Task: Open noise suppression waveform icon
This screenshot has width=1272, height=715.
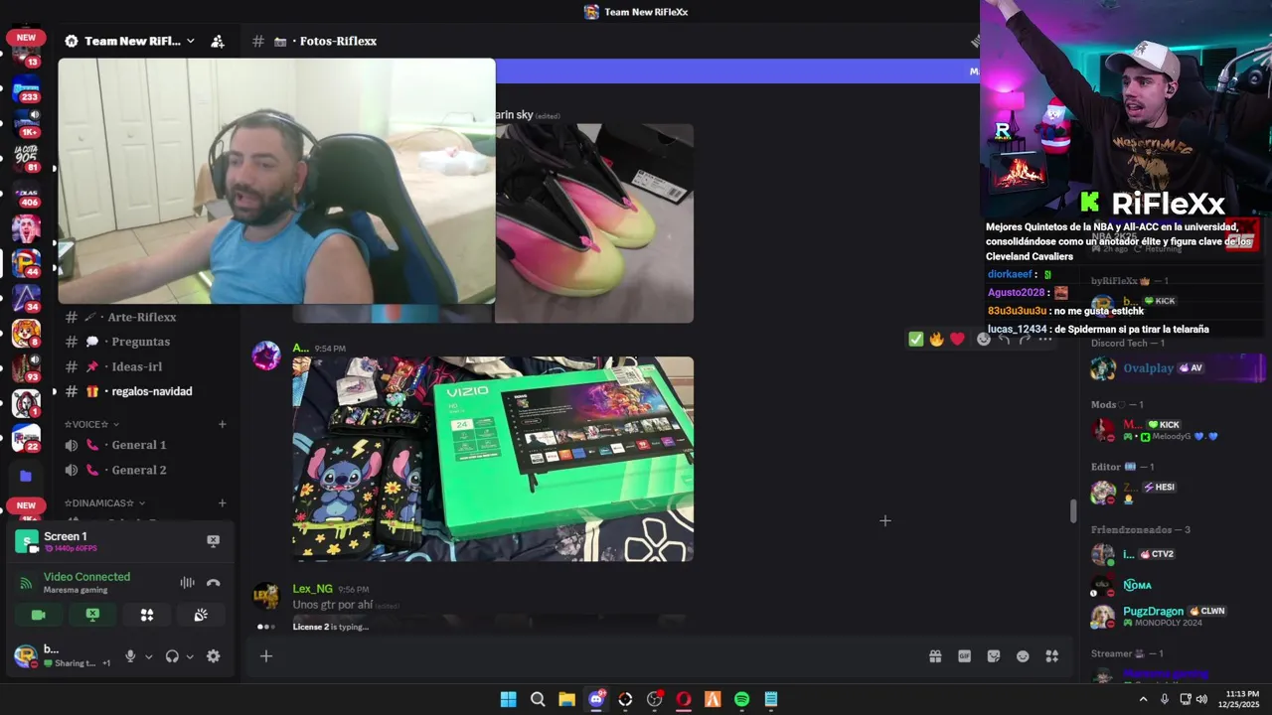Action: 187,583
